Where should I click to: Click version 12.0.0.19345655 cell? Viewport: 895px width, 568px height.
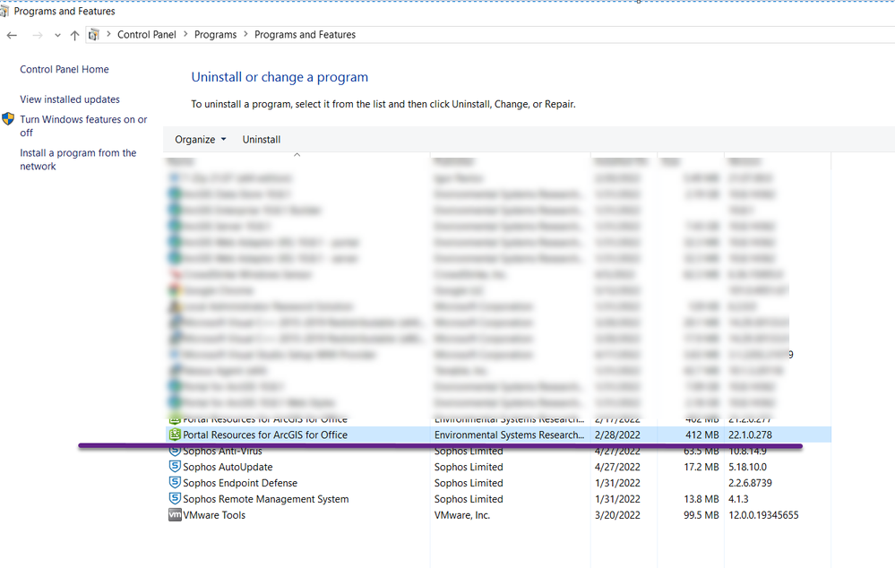tap(763, 515)
